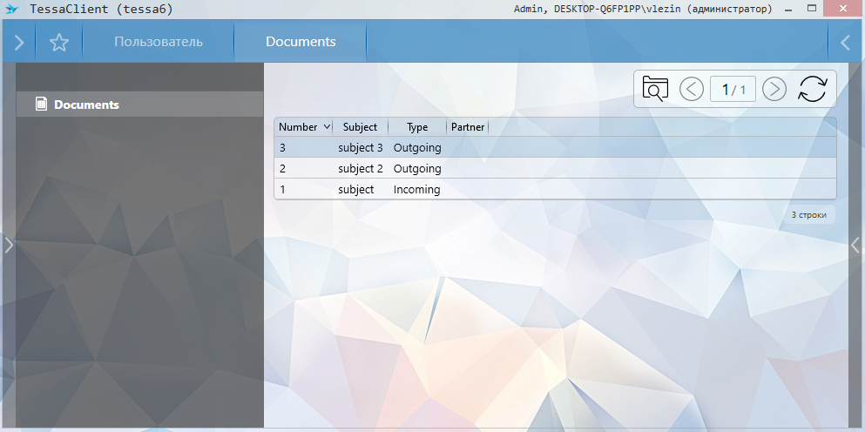Select Documents item in the tree

[x=86, y=105]
